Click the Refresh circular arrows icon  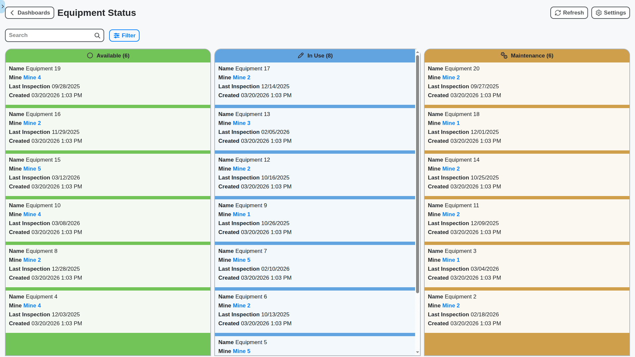(x=558, y=13)
